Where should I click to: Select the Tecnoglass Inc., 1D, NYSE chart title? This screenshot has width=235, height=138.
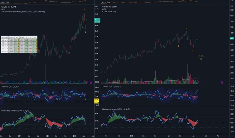pyautogui.click(x=109, y=7)
